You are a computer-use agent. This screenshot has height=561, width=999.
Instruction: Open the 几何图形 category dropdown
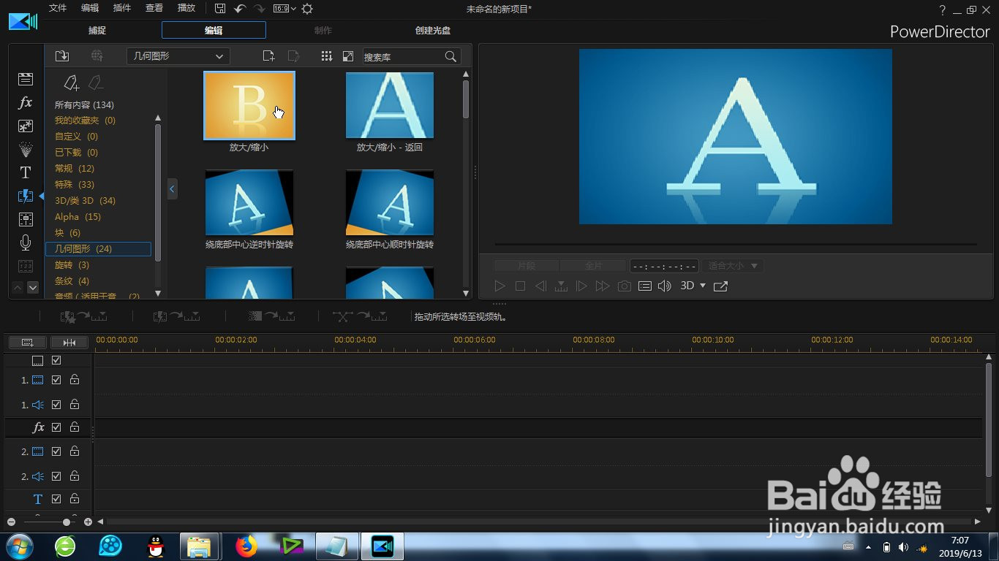tap(178, 56)
